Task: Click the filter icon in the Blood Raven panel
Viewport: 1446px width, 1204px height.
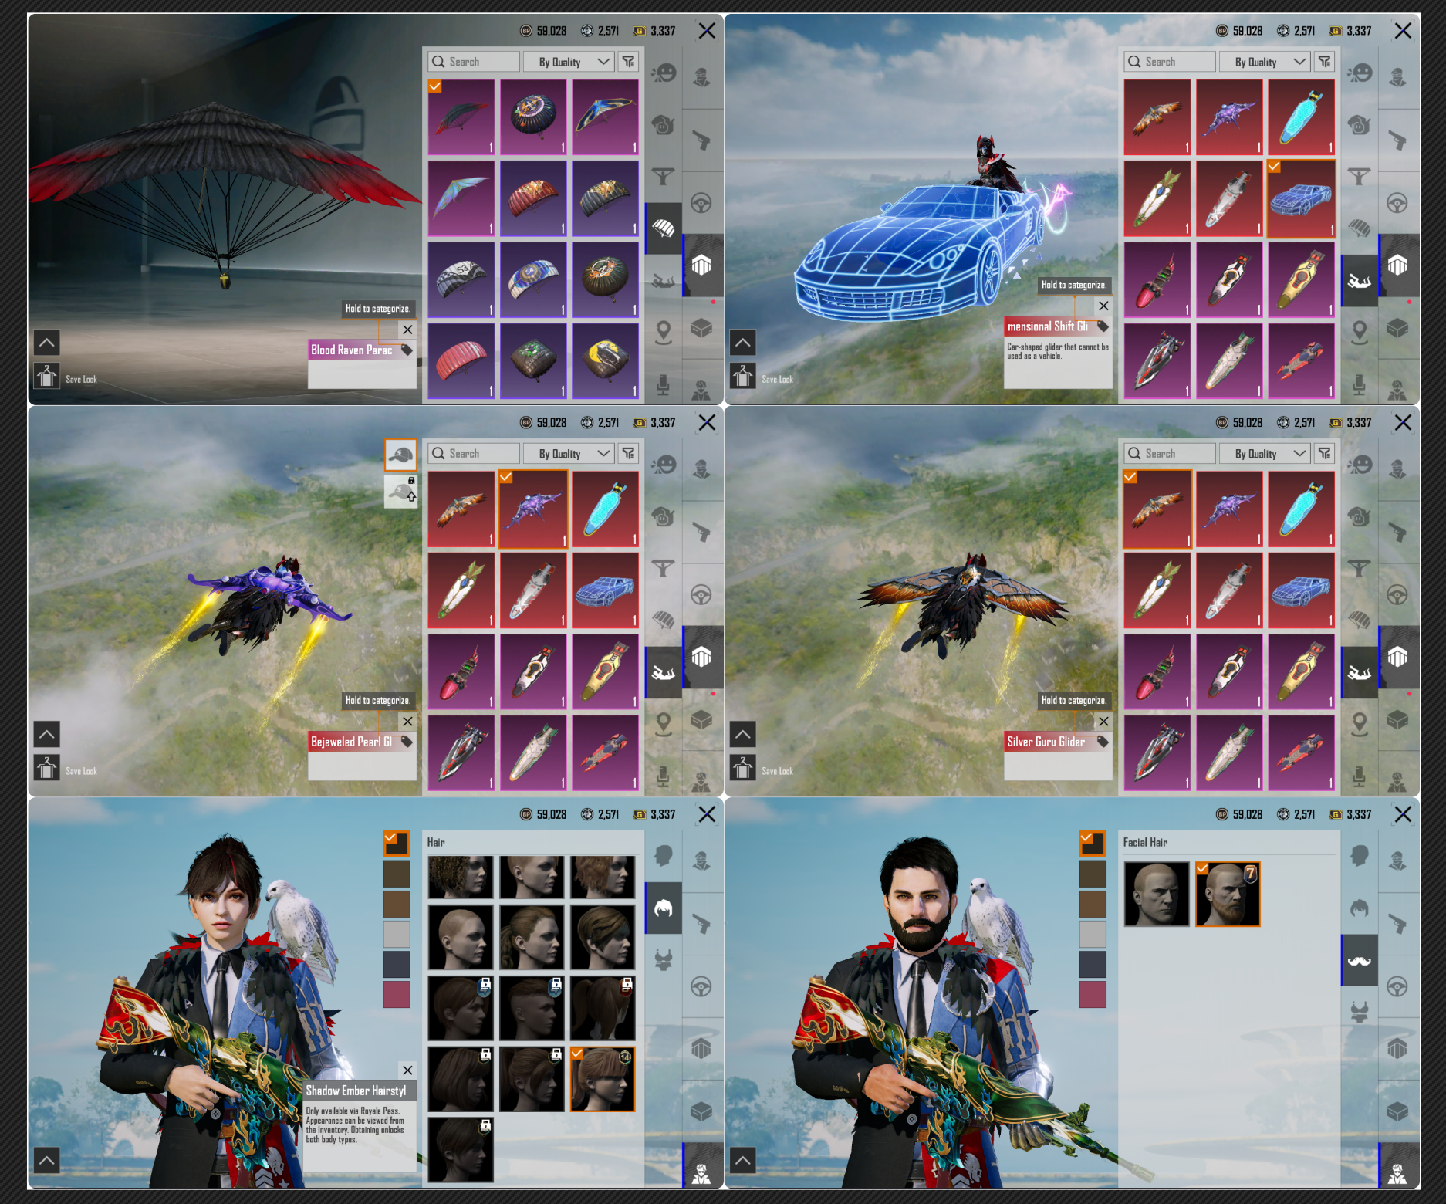Action: click(x=629, y=62)
